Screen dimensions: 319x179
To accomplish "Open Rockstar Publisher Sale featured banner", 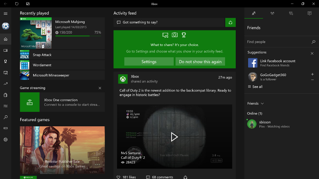I will tap(62, 150).
